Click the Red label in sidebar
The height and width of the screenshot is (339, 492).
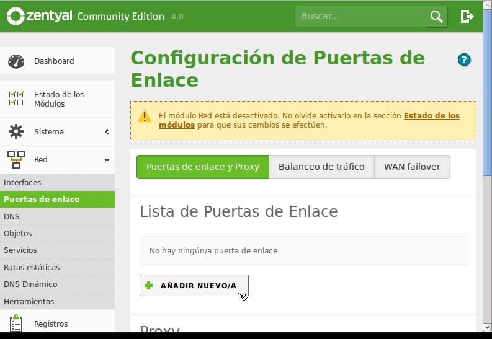tap(41, 159)
